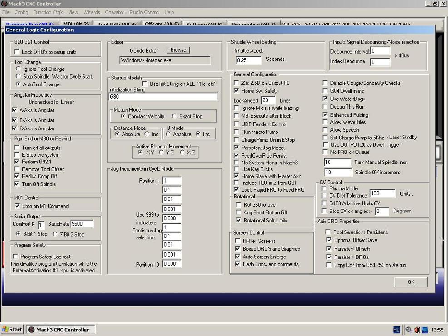Choose Exact Stop motion mode
The height and width of the screenshot is (336, 448).
[175, 116]
